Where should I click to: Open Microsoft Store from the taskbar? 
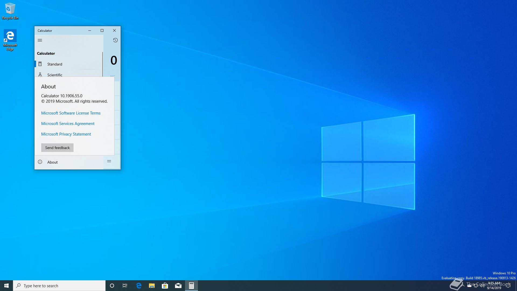click(165, 286)
